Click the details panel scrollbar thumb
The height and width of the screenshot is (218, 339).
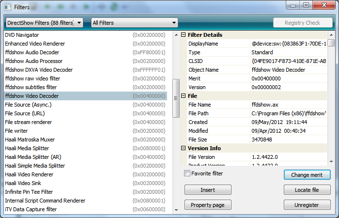pyautogui.click(x=331, y=43)
